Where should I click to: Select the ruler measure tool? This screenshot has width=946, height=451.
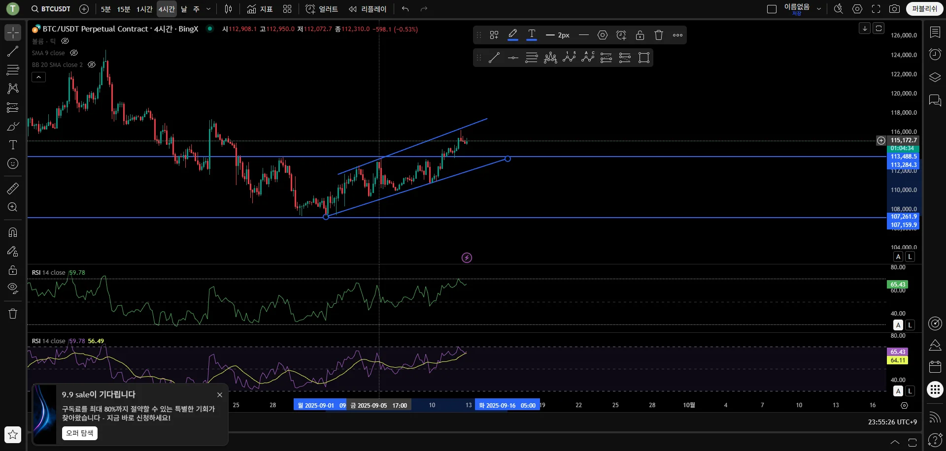point(13,188)
